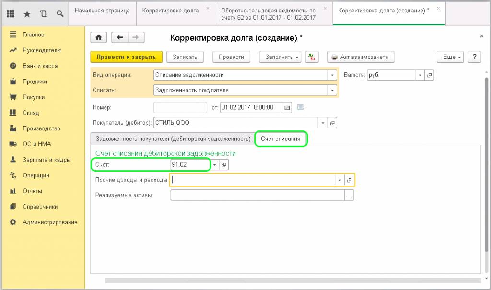Print Акт взаимозачета
The width and height of the screenshot is (491, 290).
pos(361,57)
